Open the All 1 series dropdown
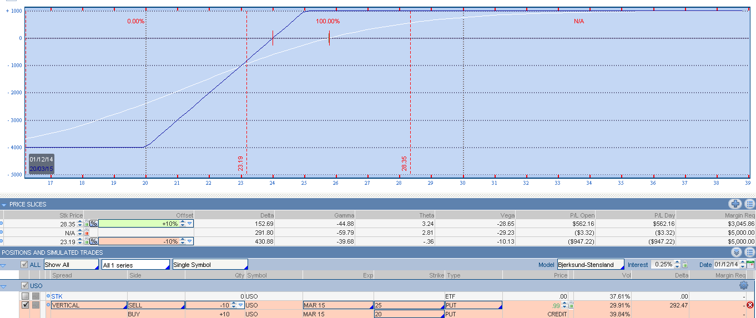Image resolution: width=756 pixels, height=318 pixels. [135, 265]
